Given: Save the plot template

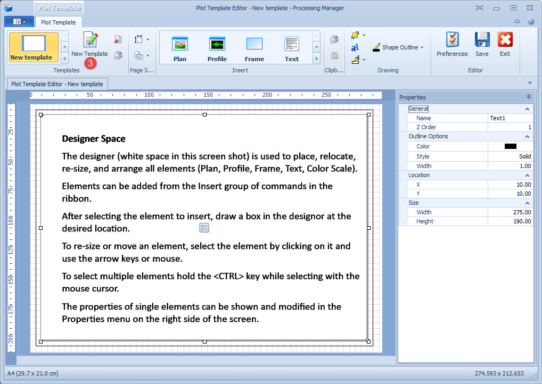Looking at the screenshot, I should pos(482,44).
